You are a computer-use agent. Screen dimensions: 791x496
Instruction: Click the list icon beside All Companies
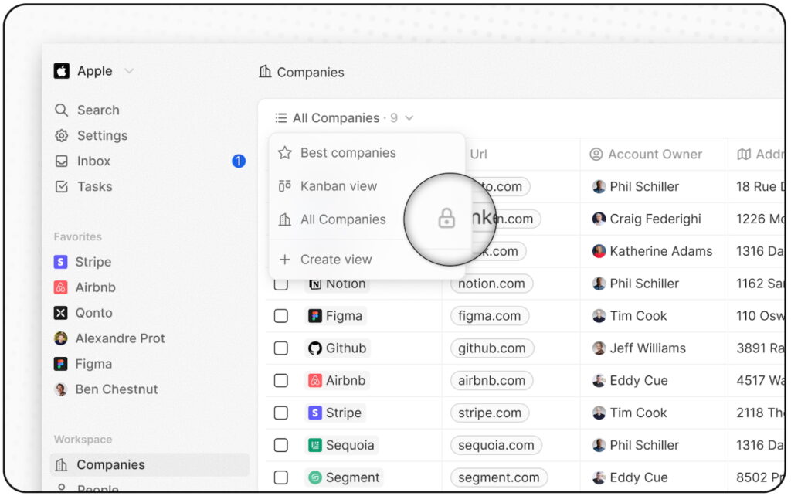point(281,118)
